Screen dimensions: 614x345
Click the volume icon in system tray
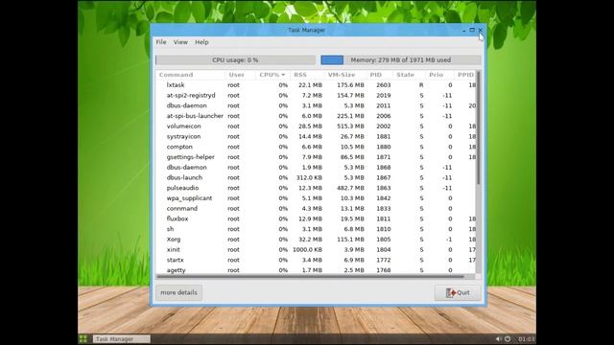point(498,339)
